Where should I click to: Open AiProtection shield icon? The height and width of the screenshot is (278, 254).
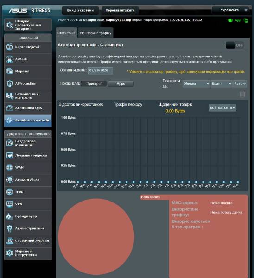(10, 83)
